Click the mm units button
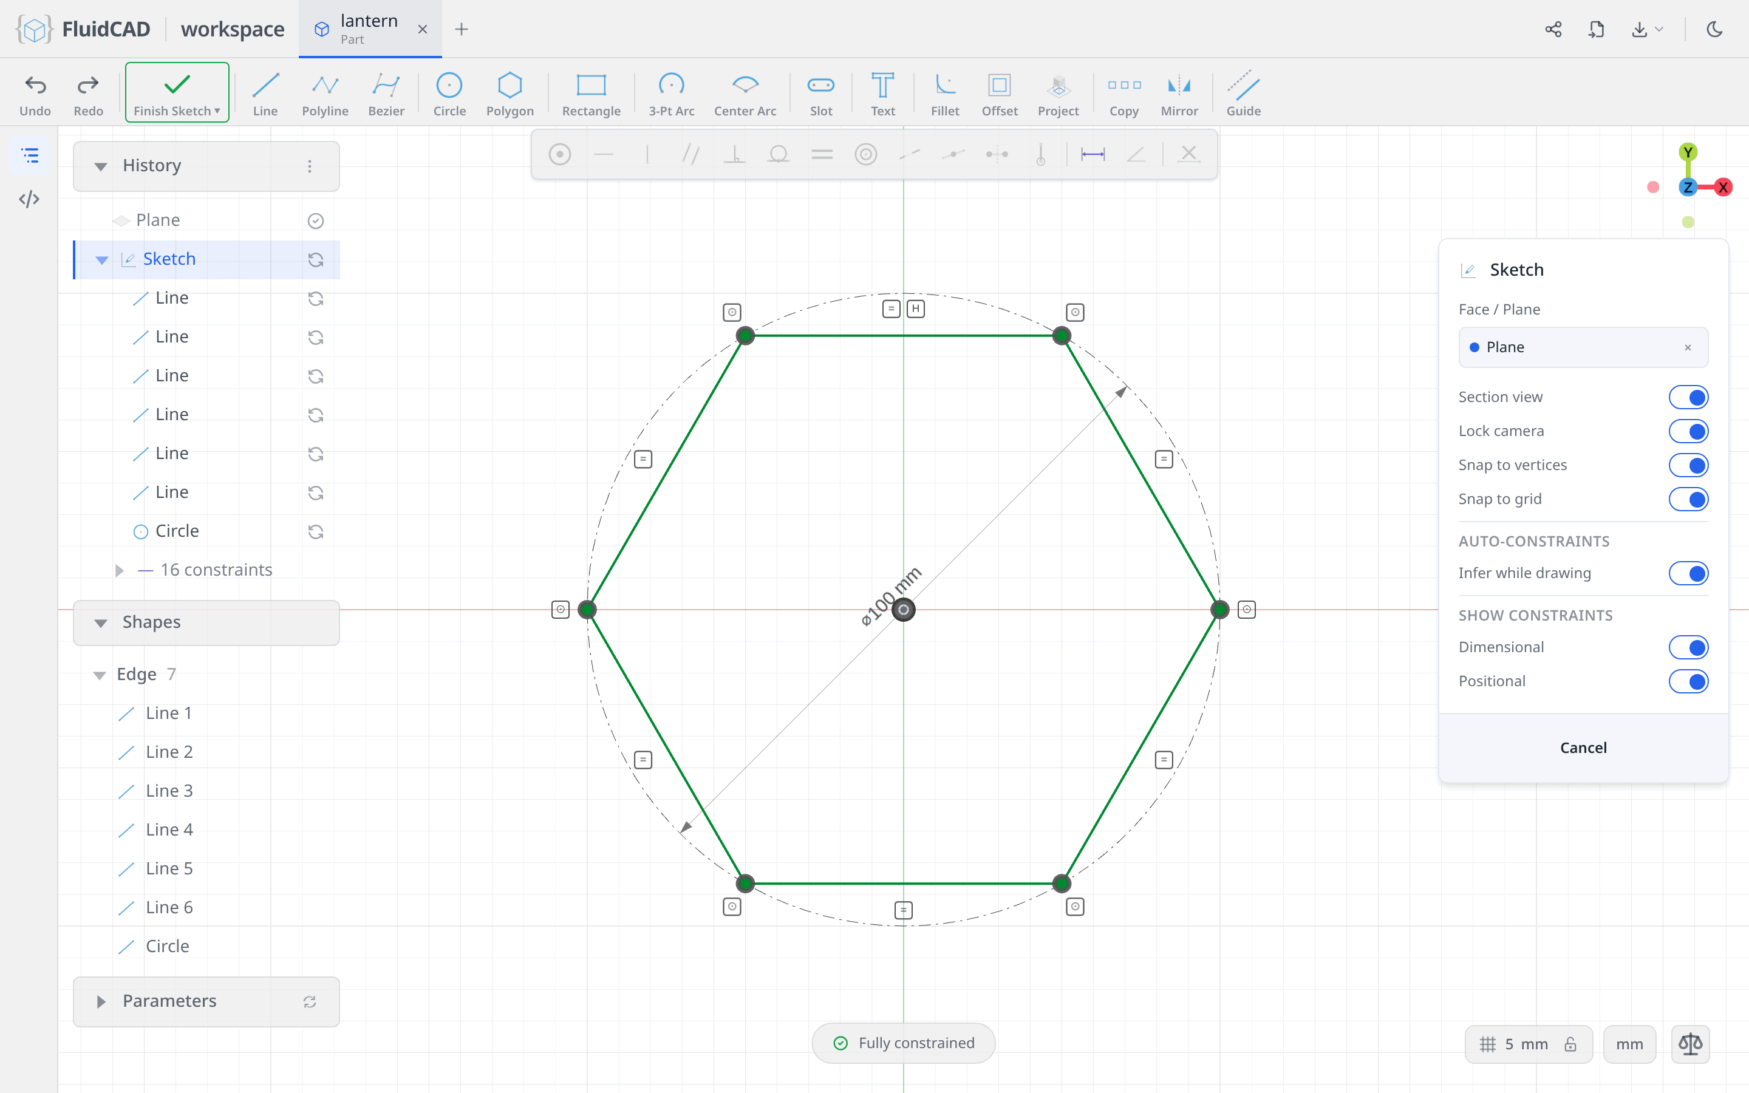Image resolution: width=1749 pixels, height=1093 pixels. 1629,1044
